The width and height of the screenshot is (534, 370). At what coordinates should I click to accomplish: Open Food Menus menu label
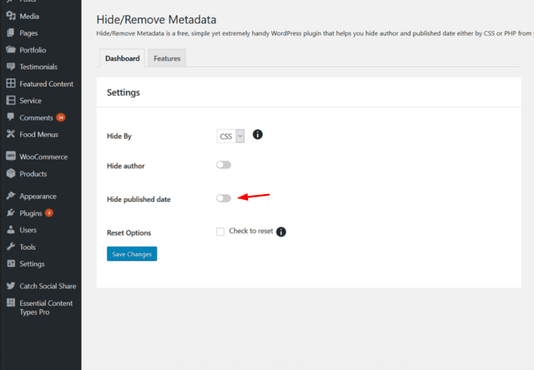click(x=39, y=134)
